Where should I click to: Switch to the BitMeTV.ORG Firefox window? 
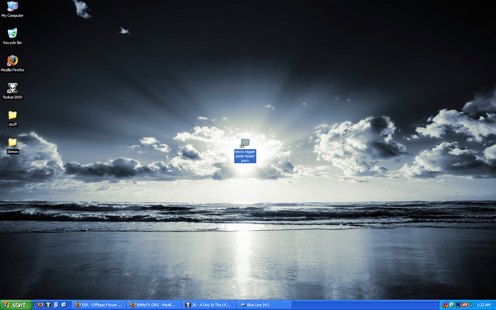pyautogui.click(x=154, y=305)
